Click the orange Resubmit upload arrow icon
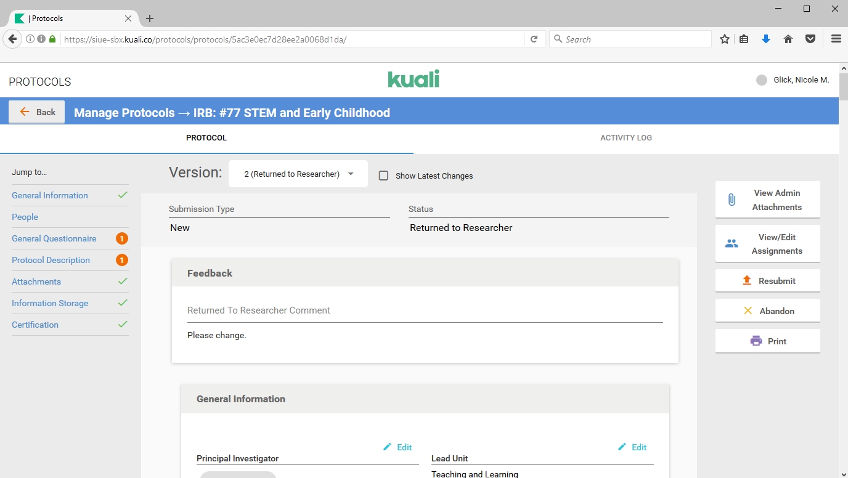Image resolution: width=848 pixels, height=478 pixels. [747, 281]
